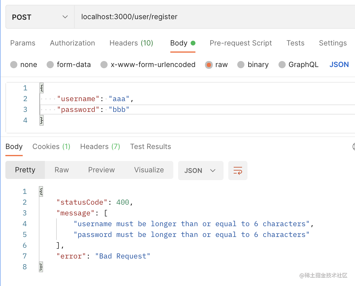
Task: Open the Authorization tab
Action: tap(72, 43)
